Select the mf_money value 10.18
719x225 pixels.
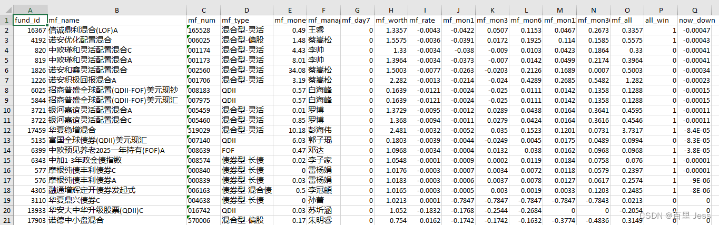click(290, 130)
